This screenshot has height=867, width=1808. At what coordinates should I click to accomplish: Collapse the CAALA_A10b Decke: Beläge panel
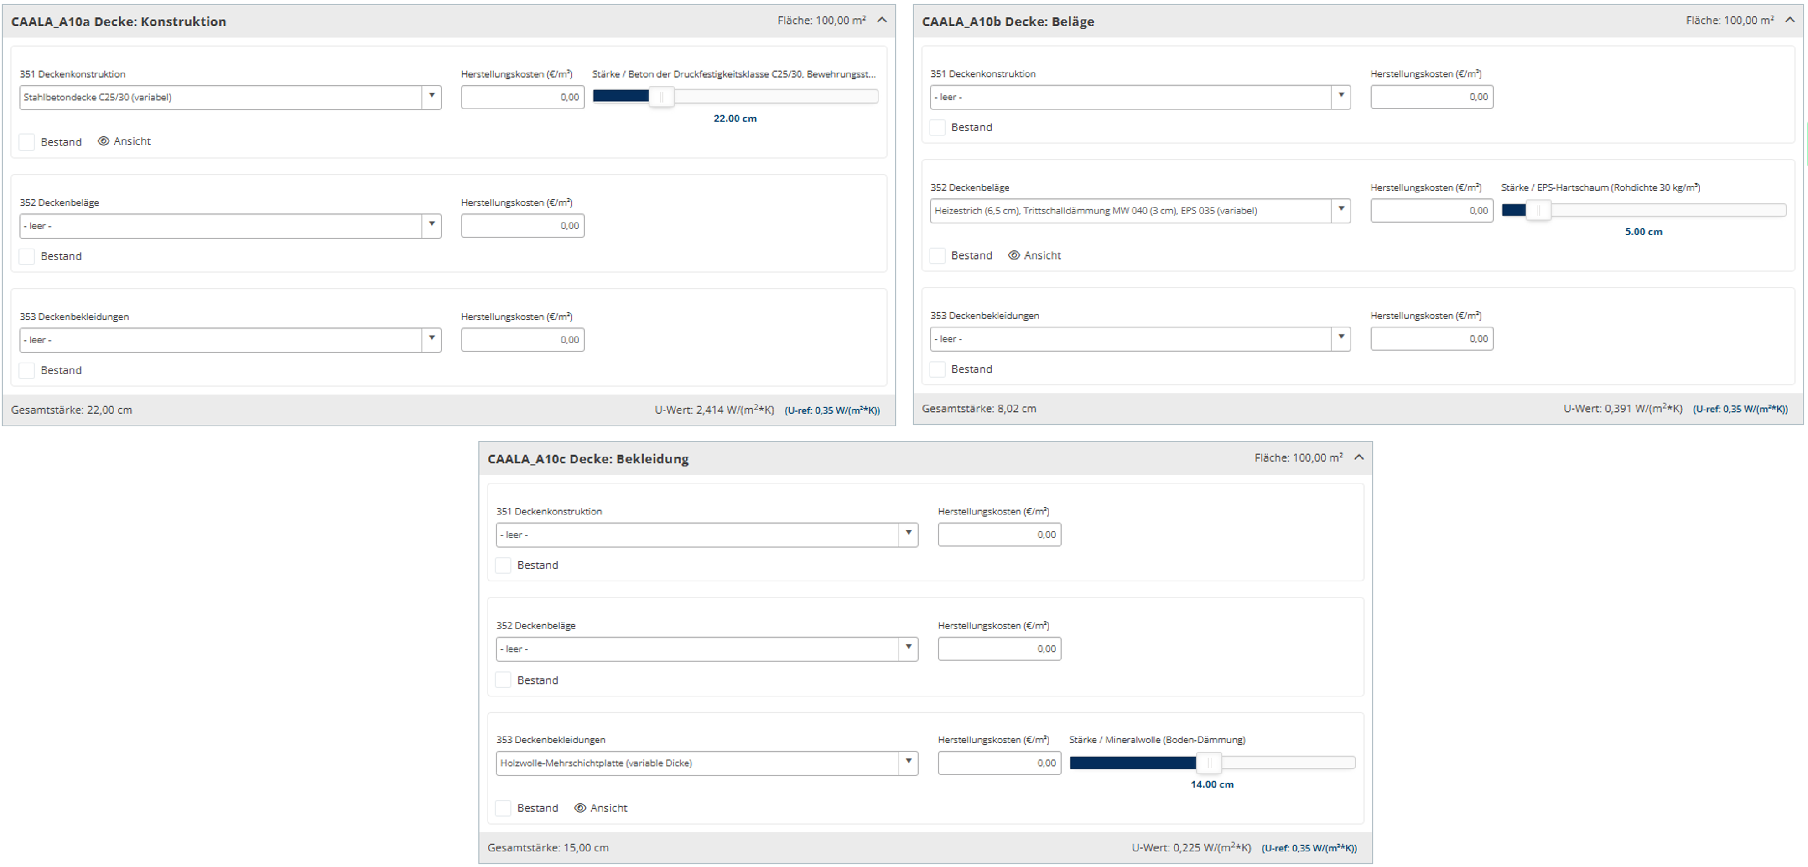pyautogui.click(x=1790, y=21)
